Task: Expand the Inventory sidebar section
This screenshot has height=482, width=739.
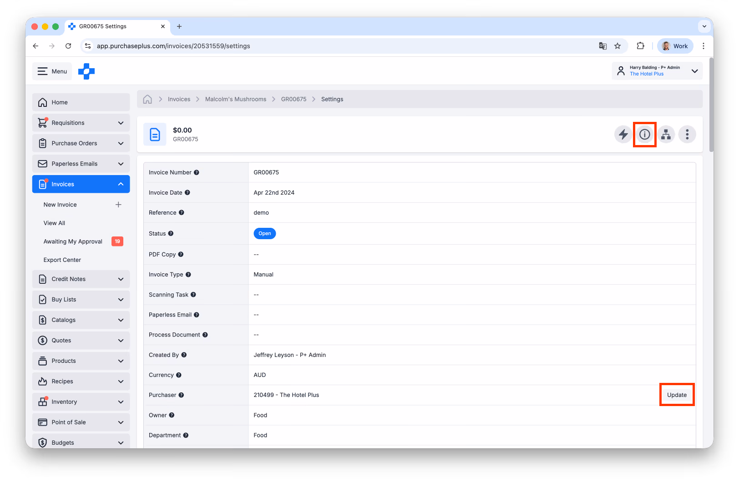Action: point(81,402)
